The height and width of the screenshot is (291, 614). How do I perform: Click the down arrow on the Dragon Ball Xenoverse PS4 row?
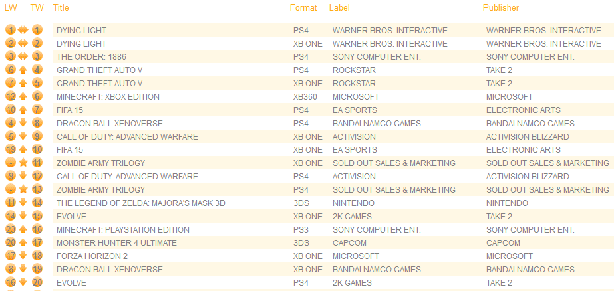coord(23,123)
